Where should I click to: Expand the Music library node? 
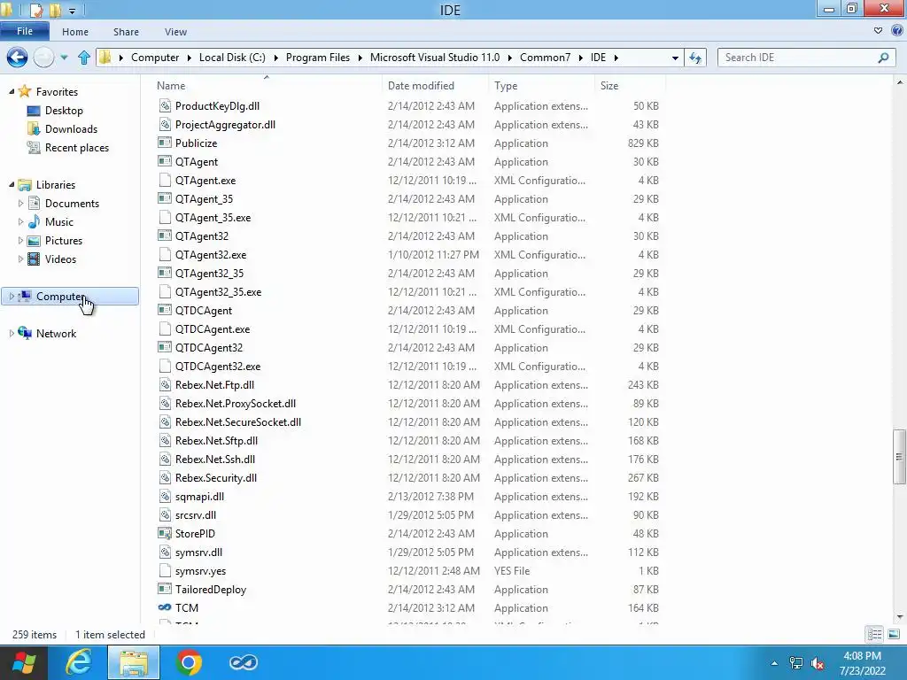pos(21,221)
